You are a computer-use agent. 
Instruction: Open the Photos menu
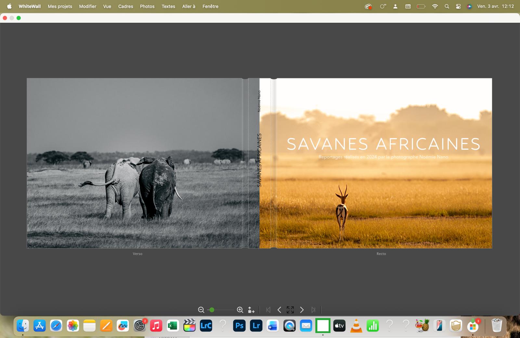(x=147, y=6)
